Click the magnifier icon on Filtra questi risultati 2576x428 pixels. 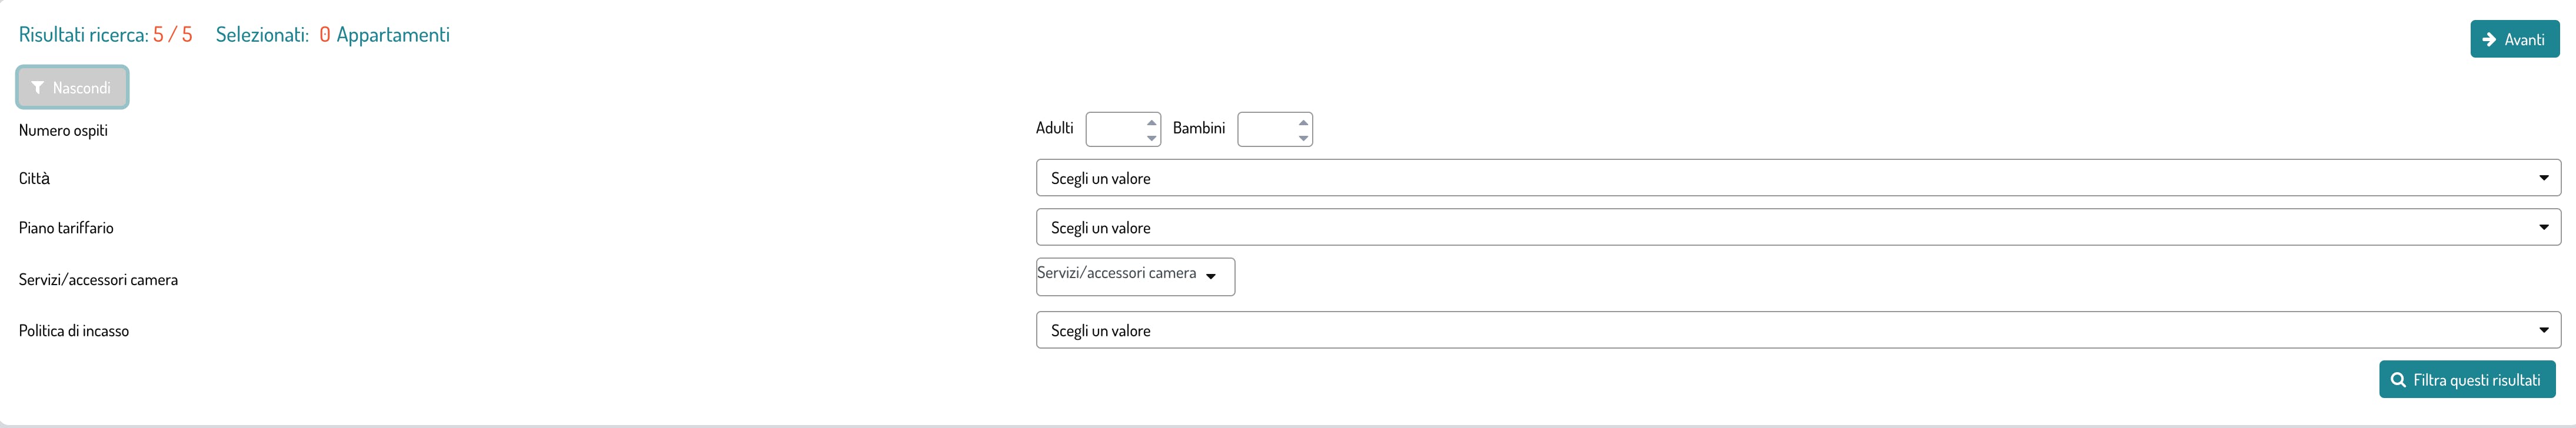tap(2398, 380)
